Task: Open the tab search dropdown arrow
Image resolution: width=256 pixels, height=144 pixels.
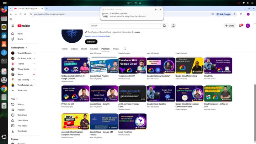Action: click(x=11, y=9)
